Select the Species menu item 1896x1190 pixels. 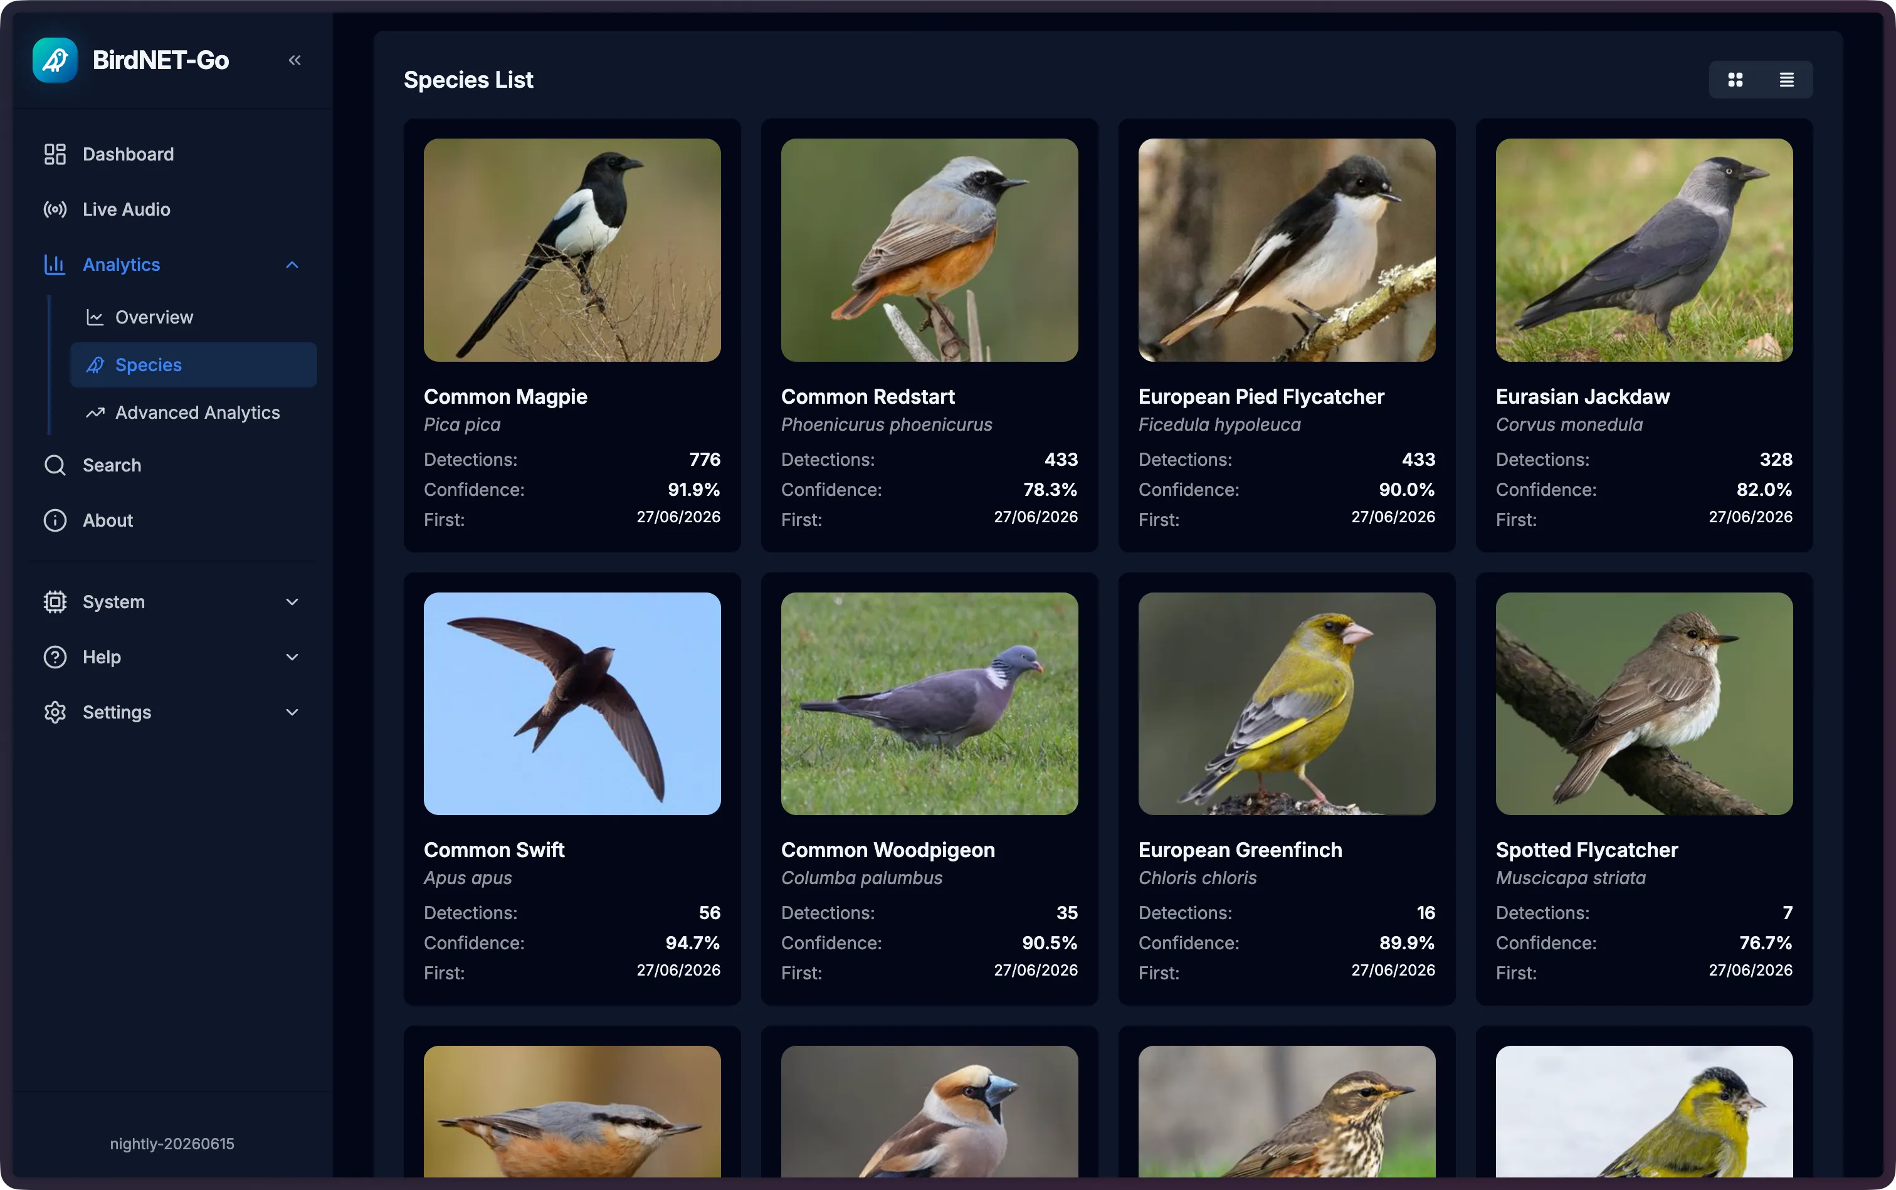pos(194,365)
